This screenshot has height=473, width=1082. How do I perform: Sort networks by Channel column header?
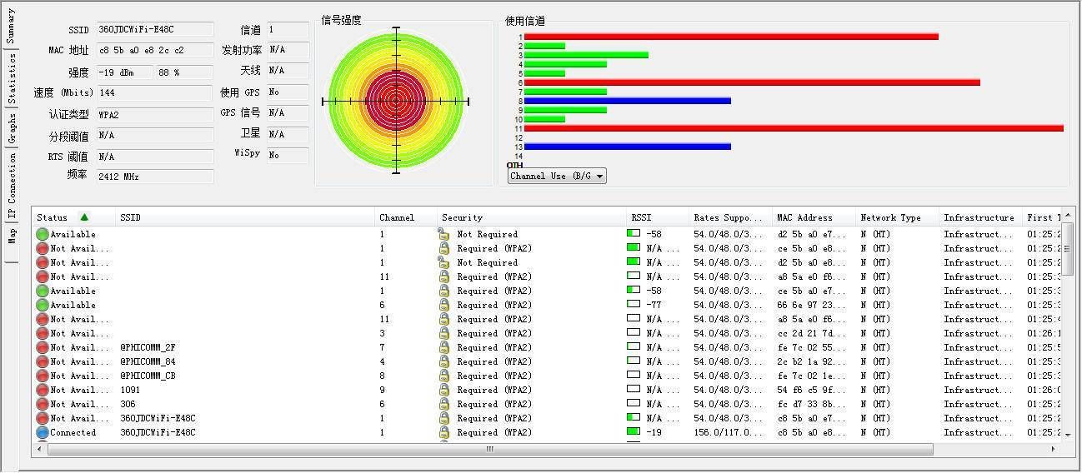[x=397, y=218]
